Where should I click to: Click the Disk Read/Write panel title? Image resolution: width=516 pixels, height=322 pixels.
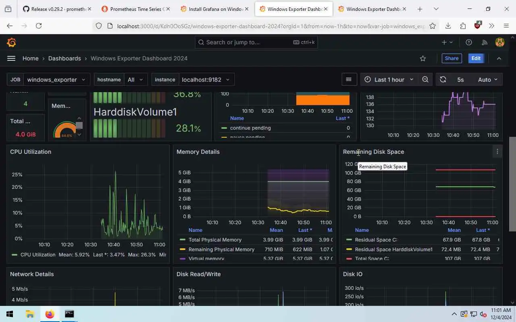coord(199,274)
